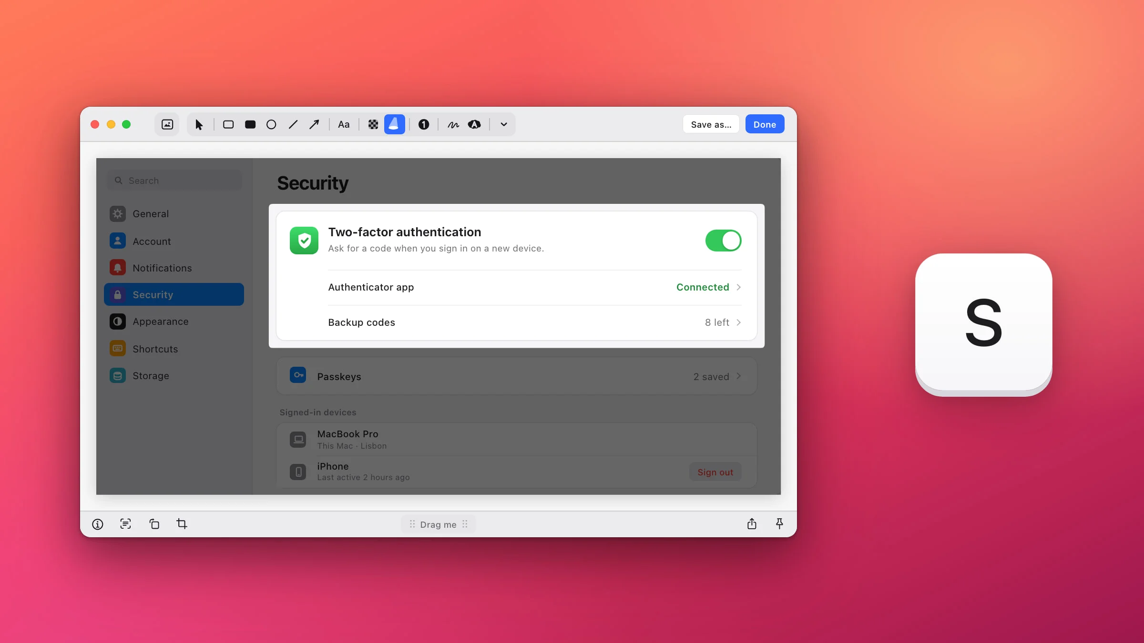Click the copy icon in bottom bar
The width and height of the screenshot is (1144, 643).
(x=154, y=524)
